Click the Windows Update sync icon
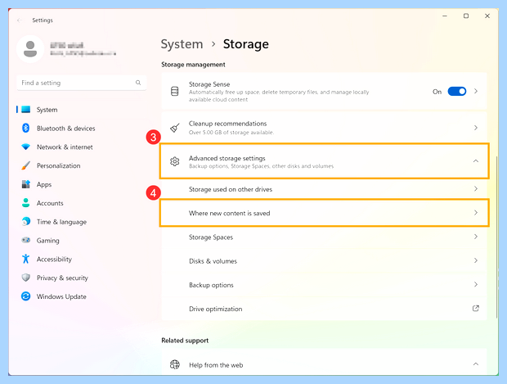507x384 pixels. pyautogui.click(x=25, y=296)
